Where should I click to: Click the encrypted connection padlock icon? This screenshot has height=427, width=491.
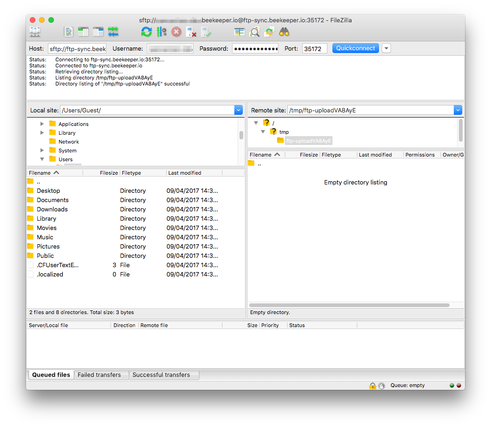pyautogui.click(x=373, y=386)
